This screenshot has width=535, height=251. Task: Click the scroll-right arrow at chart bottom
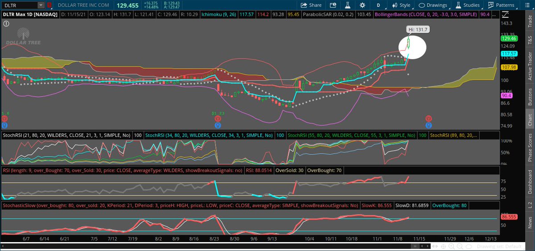pos(428,246)
